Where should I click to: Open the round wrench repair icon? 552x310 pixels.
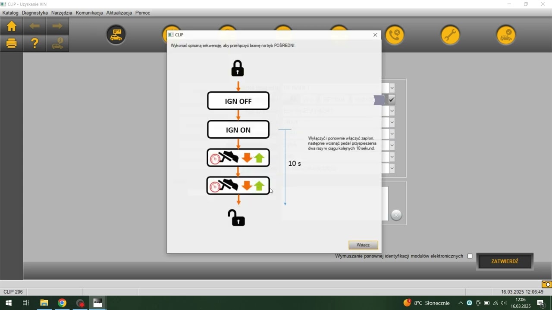[451, 35]
